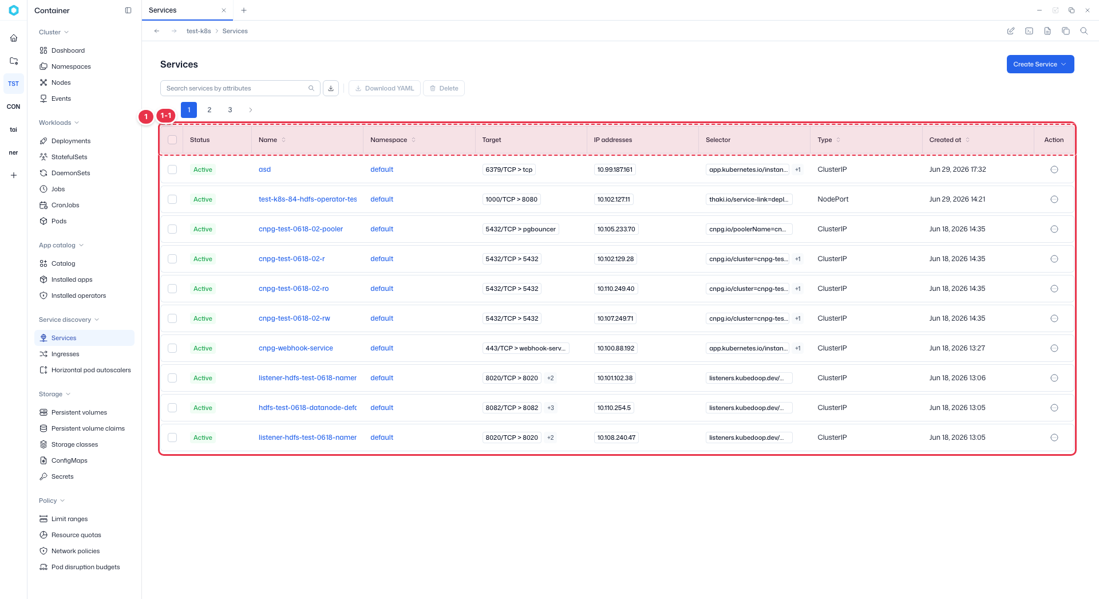This screenshot has height=599, width=1099.
Task: Select checkbox for test-k8s-84-hdfs-operator-tes row
Action: (x=172, y=199)
